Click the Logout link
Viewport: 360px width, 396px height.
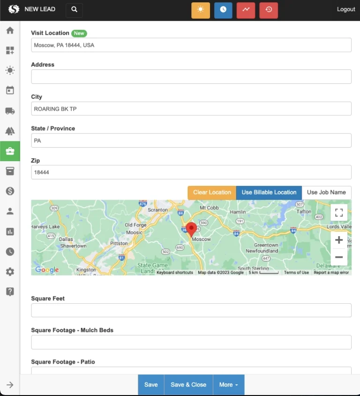tap(346, 9)
